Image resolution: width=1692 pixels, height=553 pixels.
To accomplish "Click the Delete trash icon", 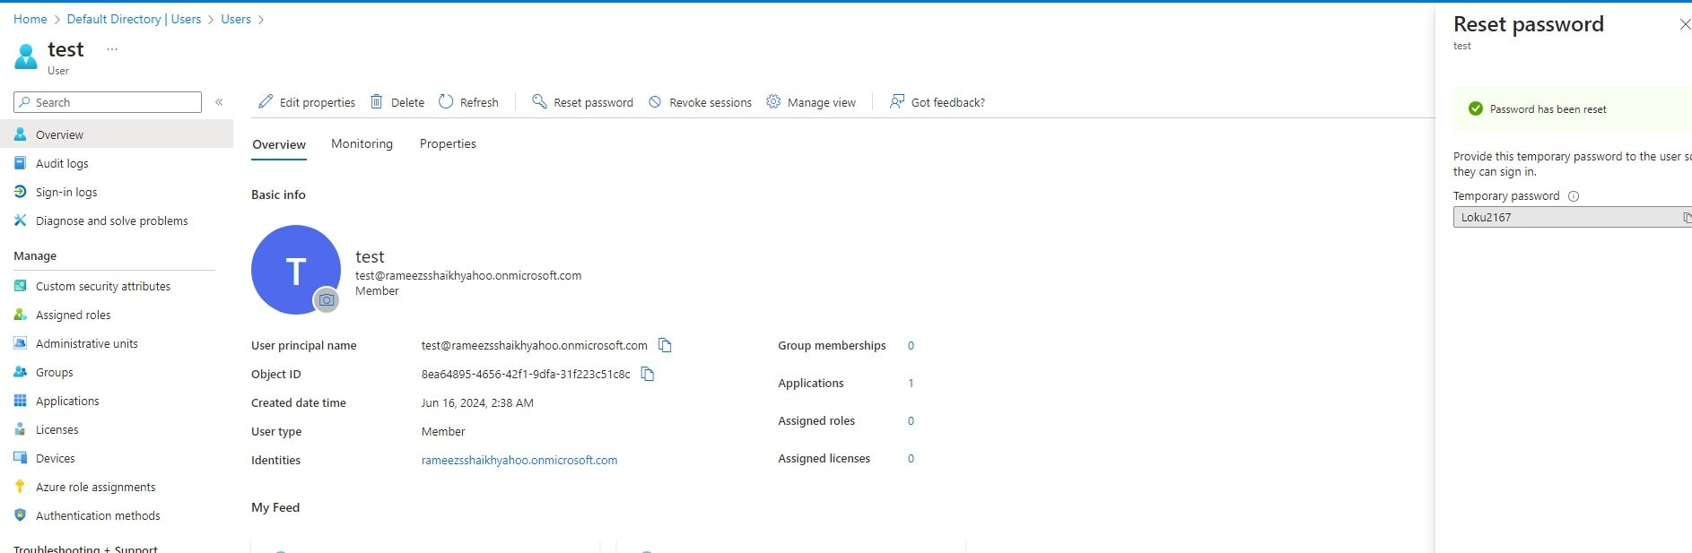I will click(377, 102).
